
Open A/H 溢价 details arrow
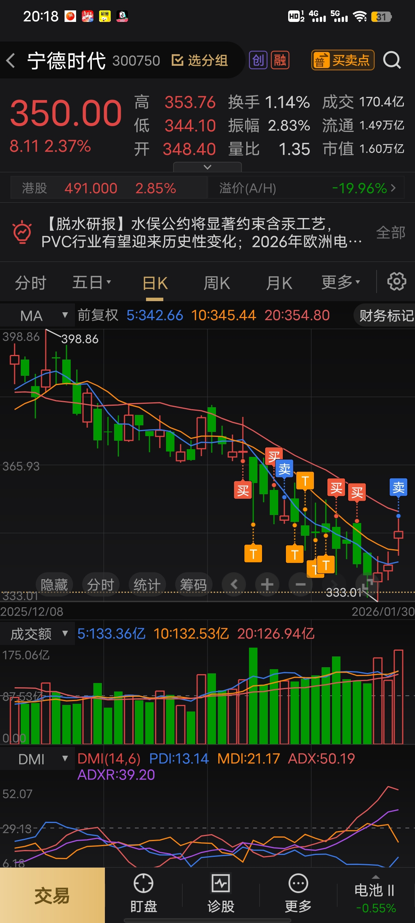[393, 188]
